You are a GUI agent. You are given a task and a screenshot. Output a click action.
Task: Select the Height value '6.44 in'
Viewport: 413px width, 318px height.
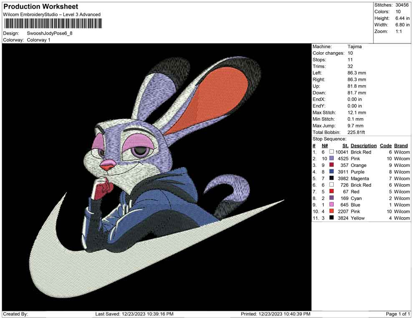(x=403, y=18)
